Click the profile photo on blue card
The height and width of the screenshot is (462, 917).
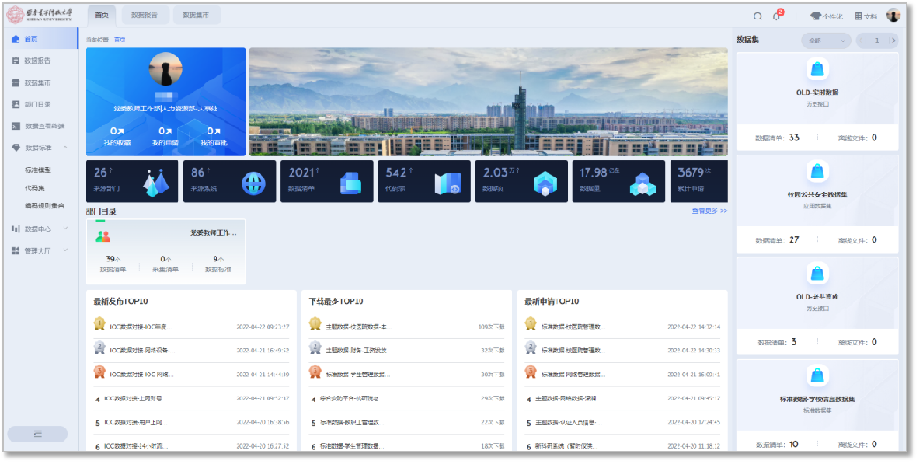[x=165, y=69]
